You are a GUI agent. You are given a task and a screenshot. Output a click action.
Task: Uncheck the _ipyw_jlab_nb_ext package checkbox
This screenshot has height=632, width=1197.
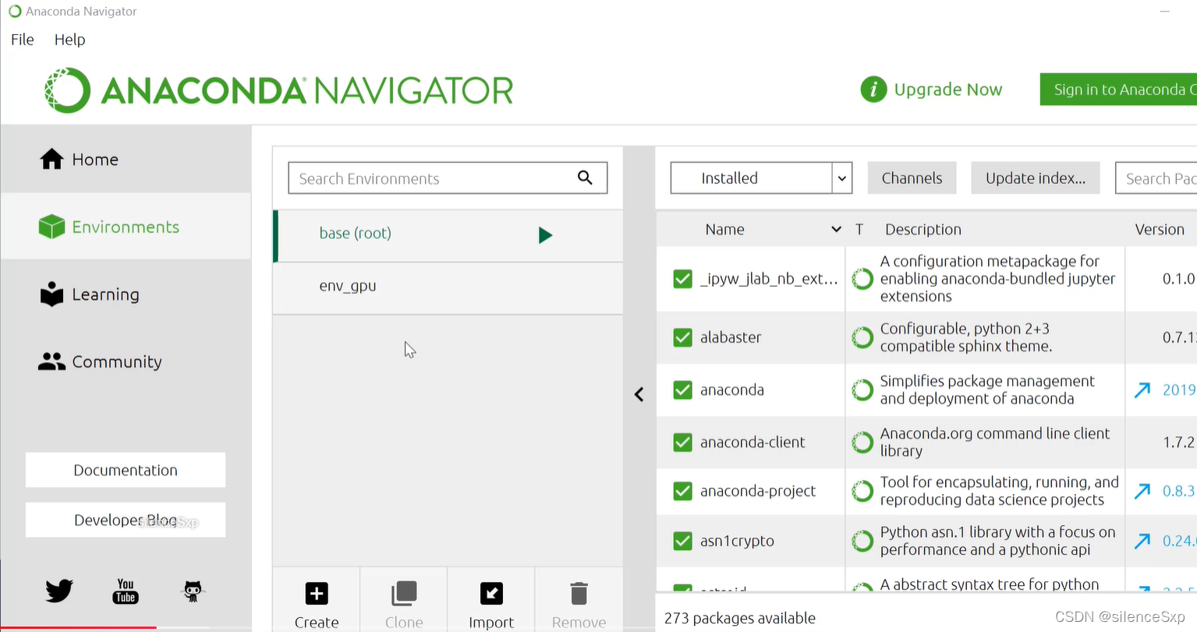coord(682,278)
